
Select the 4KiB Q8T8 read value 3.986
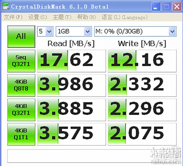(x=71, y=85)
